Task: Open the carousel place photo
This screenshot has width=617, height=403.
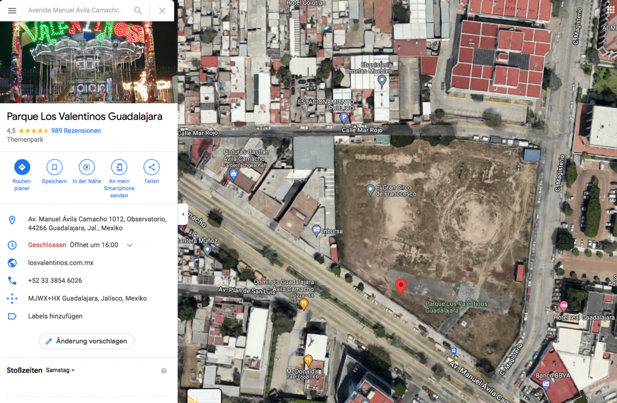Action: point(88,62)
